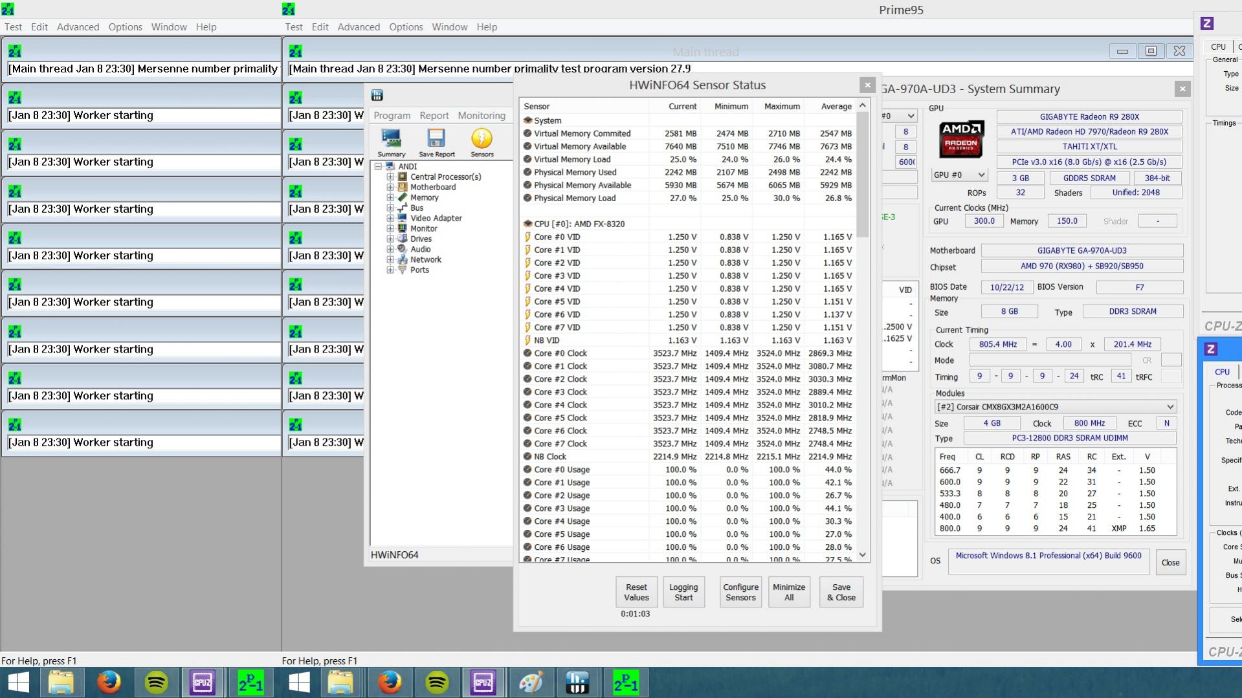
Task: Click the sensor list vertical scrollbar thumb
Action: click(862, 175)
